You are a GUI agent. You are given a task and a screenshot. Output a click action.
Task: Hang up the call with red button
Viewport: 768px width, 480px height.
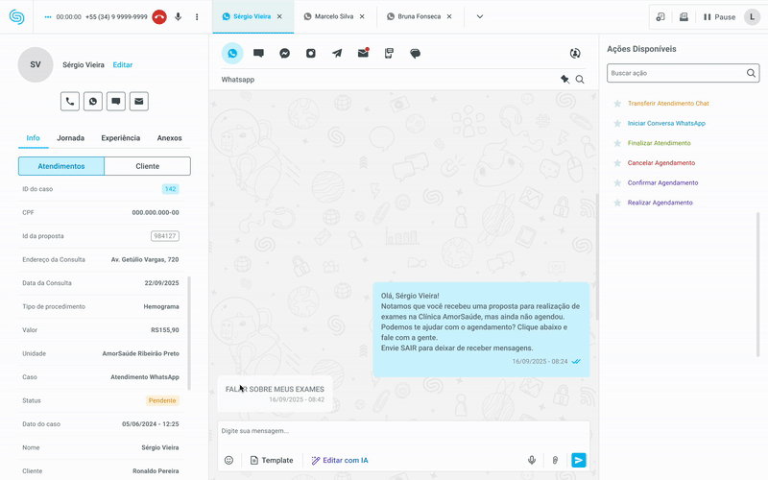pyautogui.click(x=159, y=16)
